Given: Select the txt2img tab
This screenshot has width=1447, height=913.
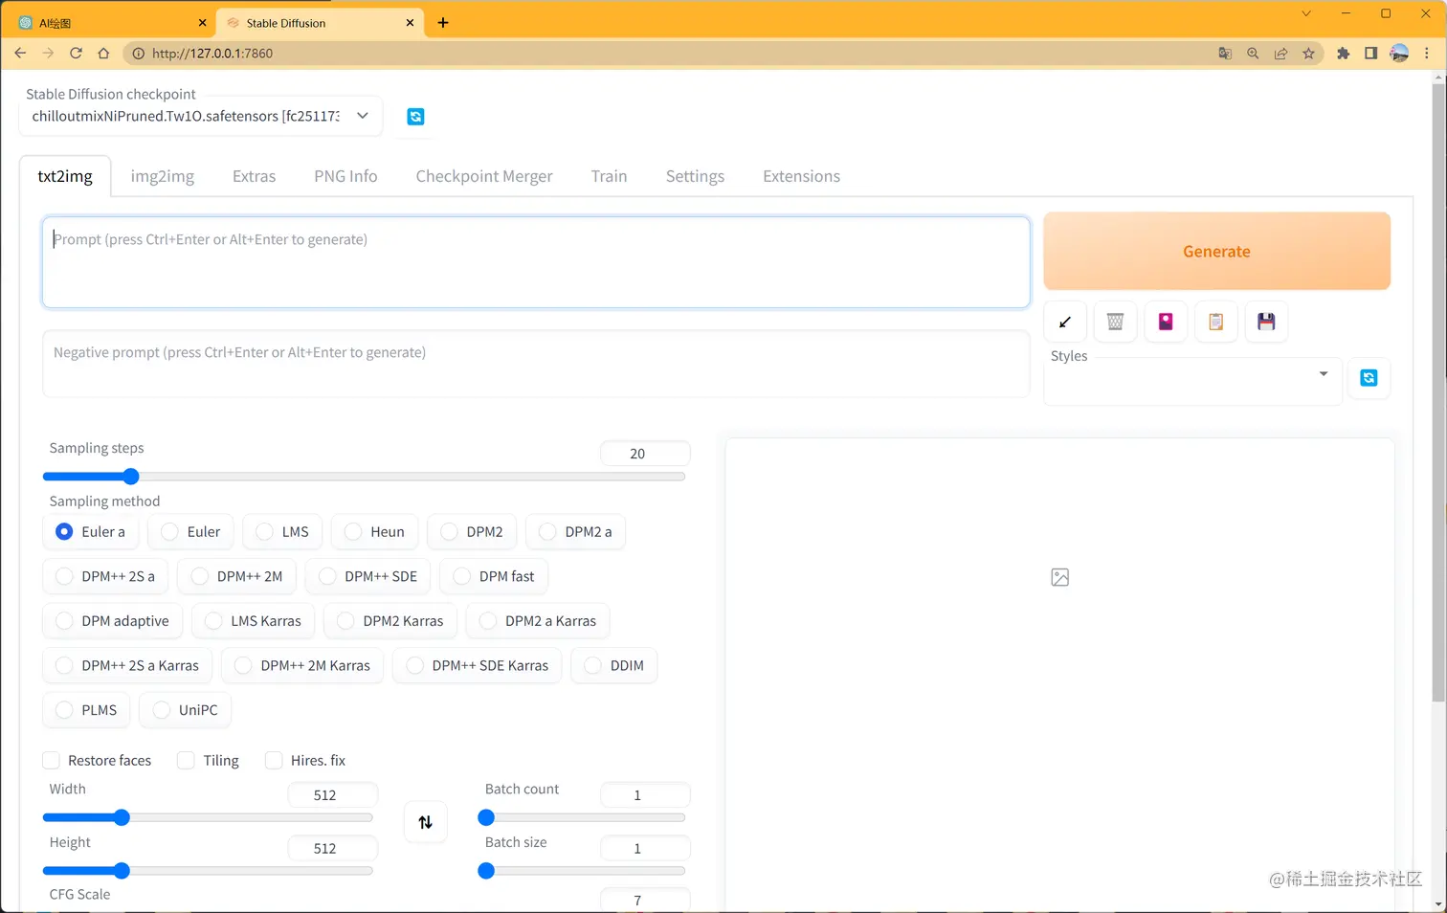Looking at the screenshot, I should tap(65, 176).
